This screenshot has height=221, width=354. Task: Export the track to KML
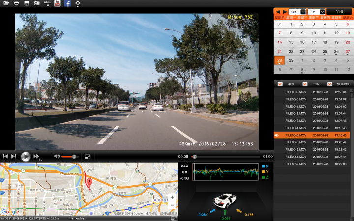point(47,3)
